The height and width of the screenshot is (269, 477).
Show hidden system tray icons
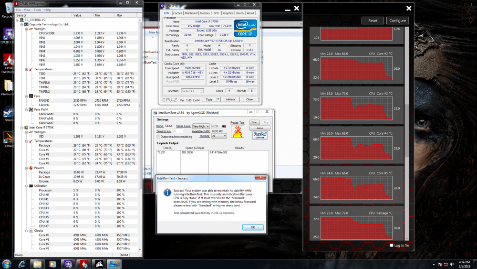[434, 264]
